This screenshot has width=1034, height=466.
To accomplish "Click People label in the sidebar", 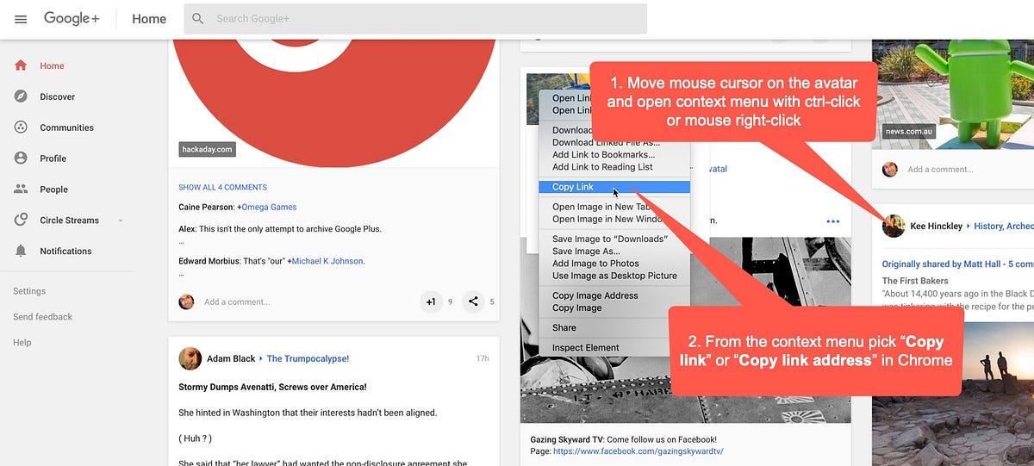I will click(x=53, y=190).
